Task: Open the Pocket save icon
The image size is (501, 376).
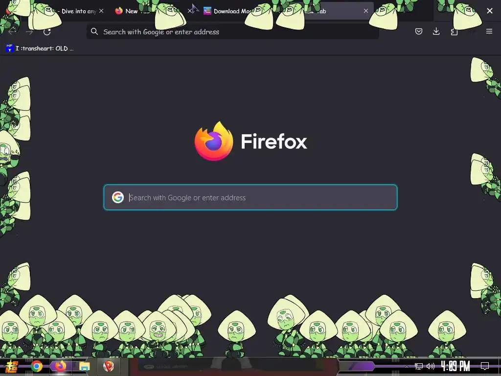Action: (x=419, y=31)
